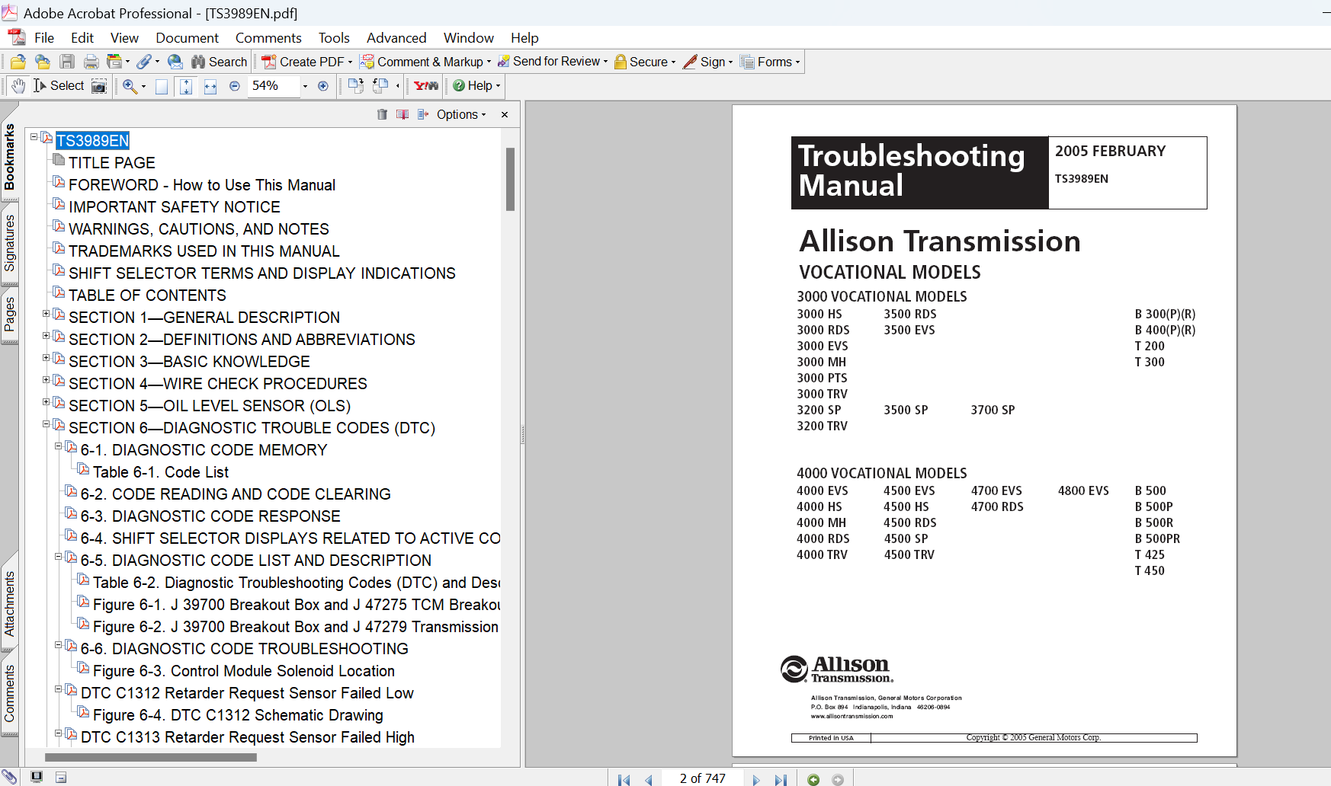Click the green Previous View icon
1331x786 pixels.
coord(813,779)
